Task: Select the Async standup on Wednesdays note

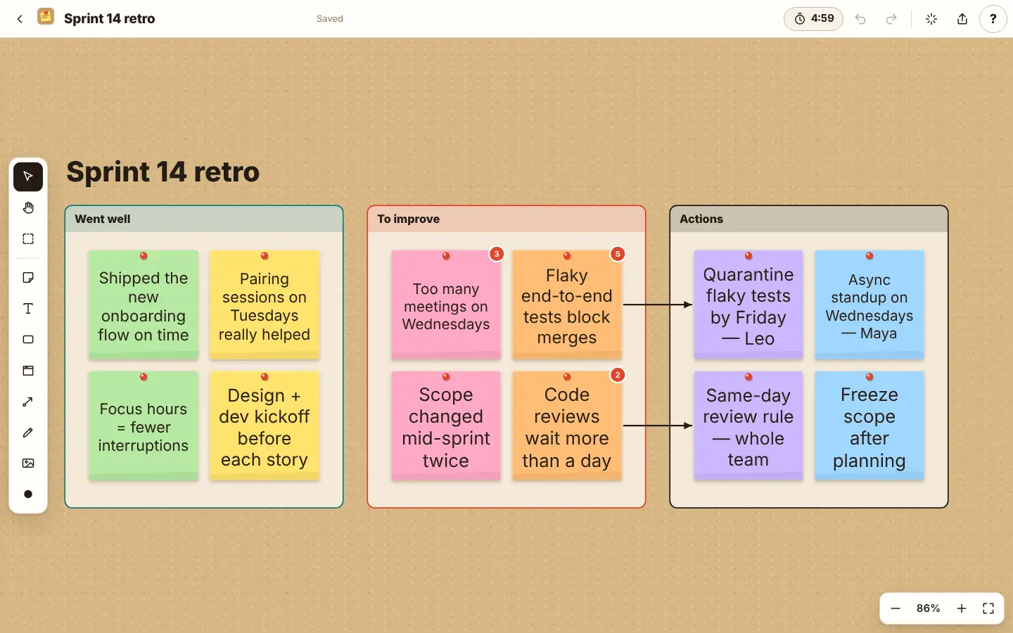Action: tap(869, 305)
